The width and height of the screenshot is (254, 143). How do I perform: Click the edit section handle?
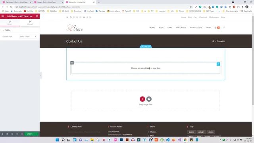tap(146, 46)
